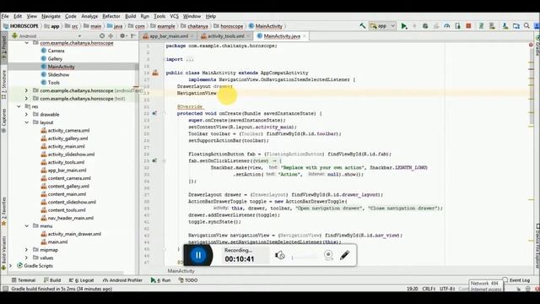Collapse the com.example.chaitanya.horoscope main package

(x=26, y=43)
